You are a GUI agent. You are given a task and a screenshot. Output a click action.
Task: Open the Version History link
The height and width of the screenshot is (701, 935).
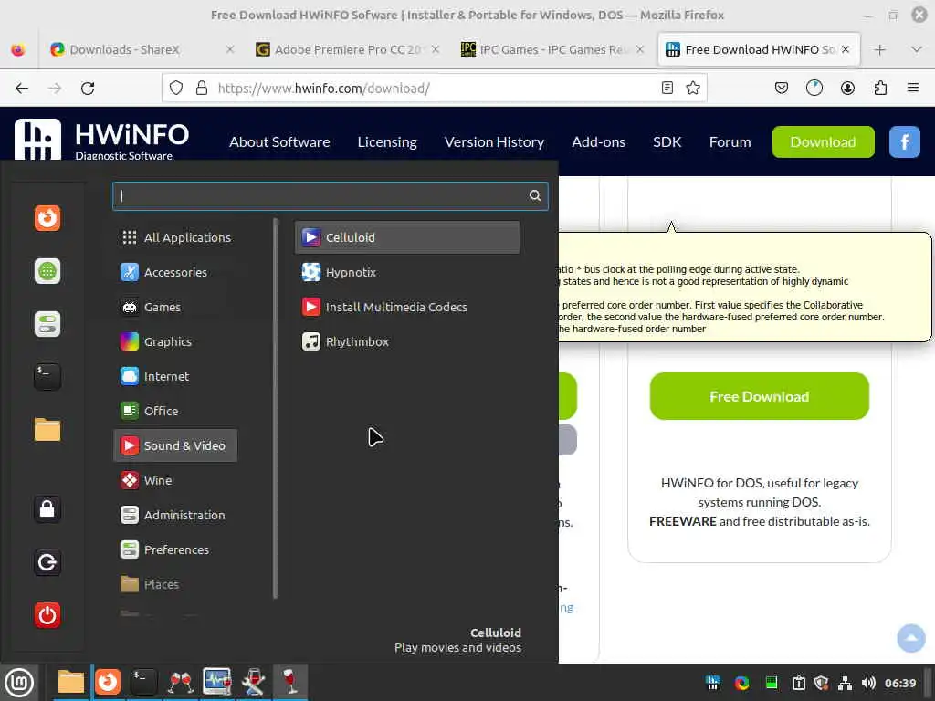pos(494,141)
